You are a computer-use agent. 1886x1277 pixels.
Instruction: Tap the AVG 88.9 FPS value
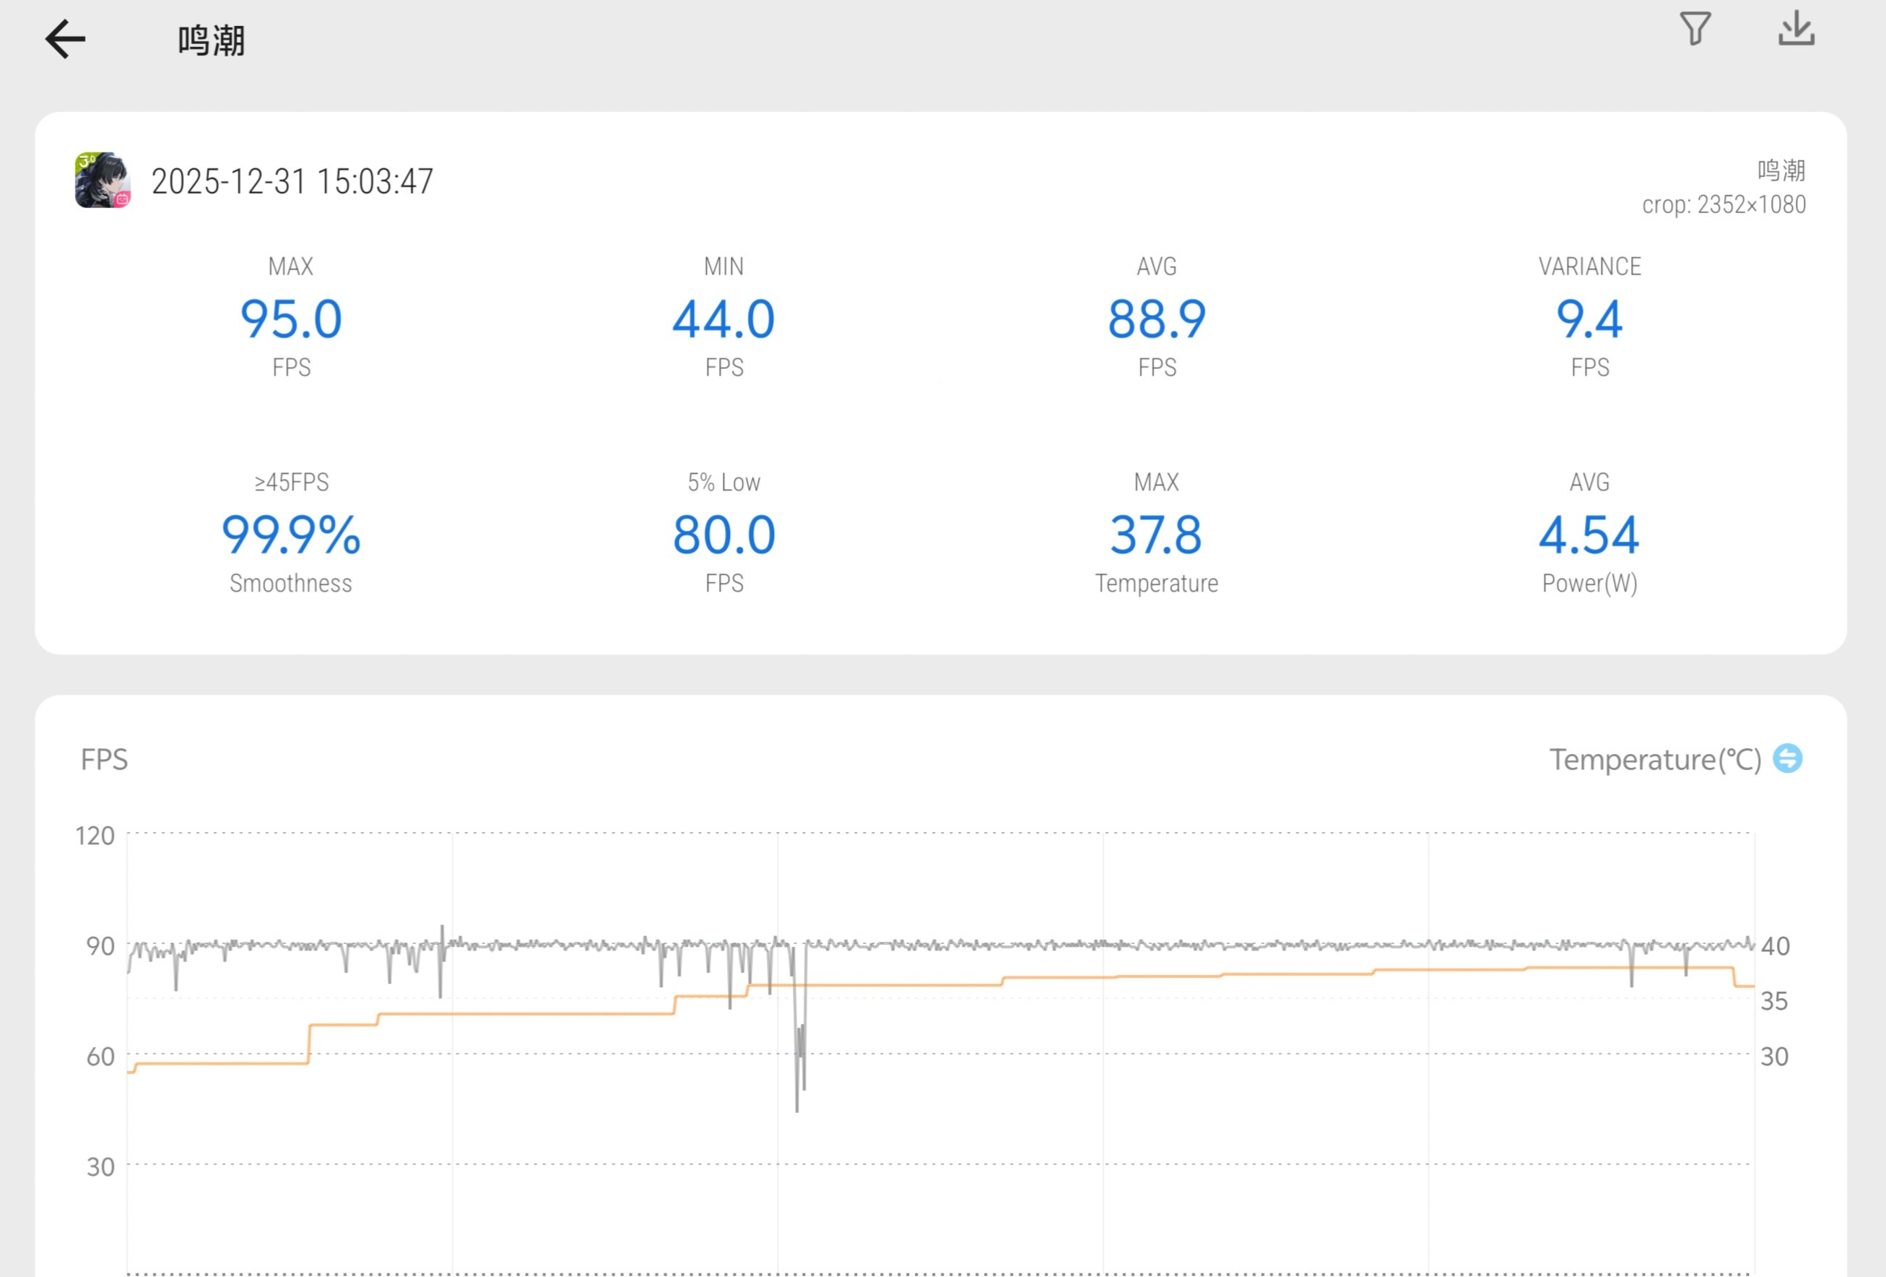[1157, 319]
